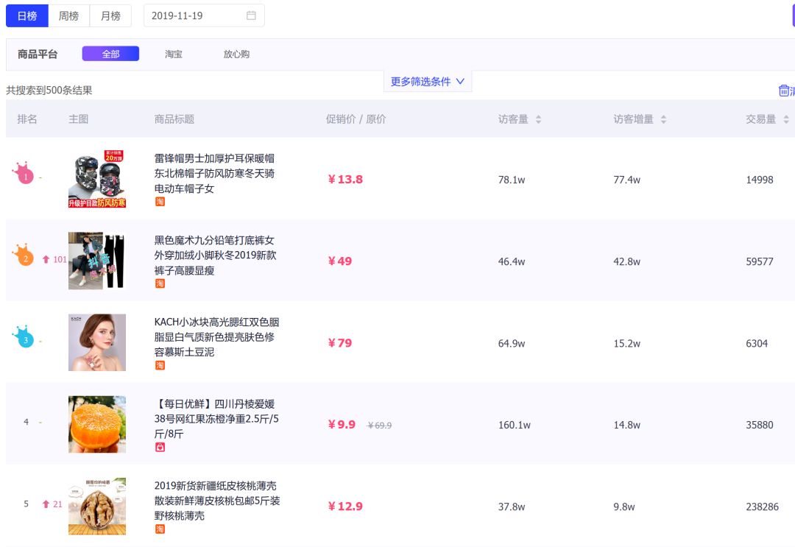Click the 商品标题 column header
This screenshot has width=795, height=547.
click(x=174, y=119)
